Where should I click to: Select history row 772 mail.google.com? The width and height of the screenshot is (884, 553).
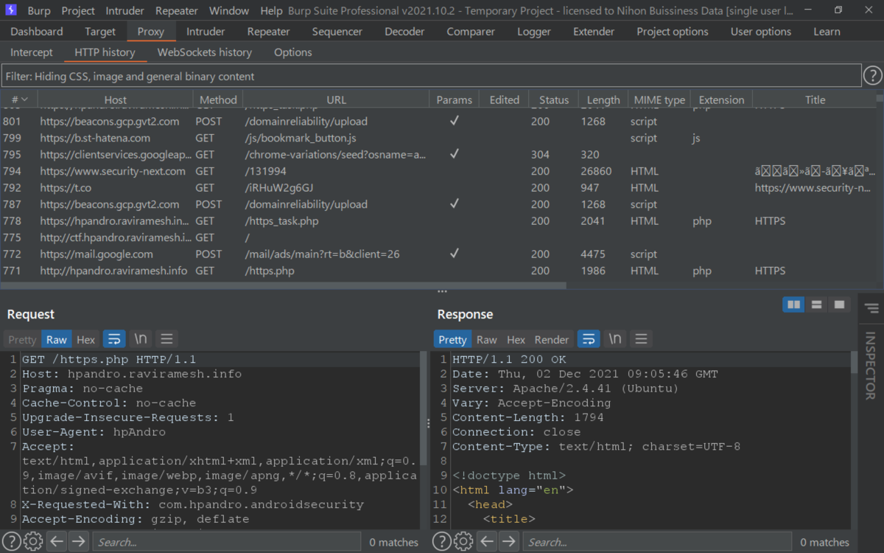(x=438, y=254)
